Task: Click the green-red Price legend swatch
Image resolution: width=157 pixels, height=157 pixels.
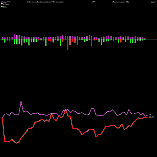Action: point(2,7)
